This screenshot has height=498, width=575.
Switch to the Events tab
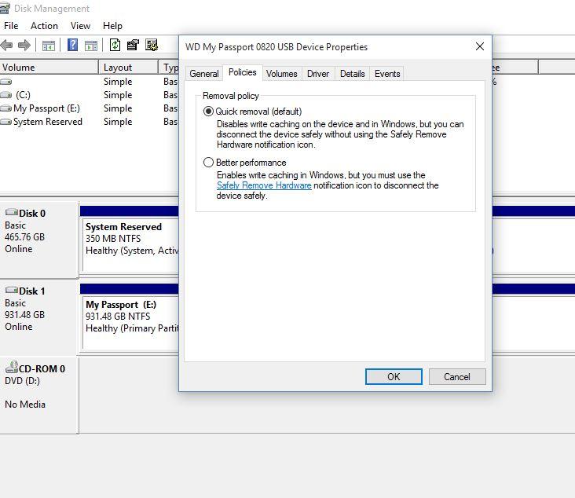387,74
